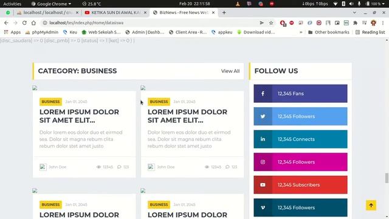Open the appkeu bookmark
389x219 pixels.
[x=222, y=32]
